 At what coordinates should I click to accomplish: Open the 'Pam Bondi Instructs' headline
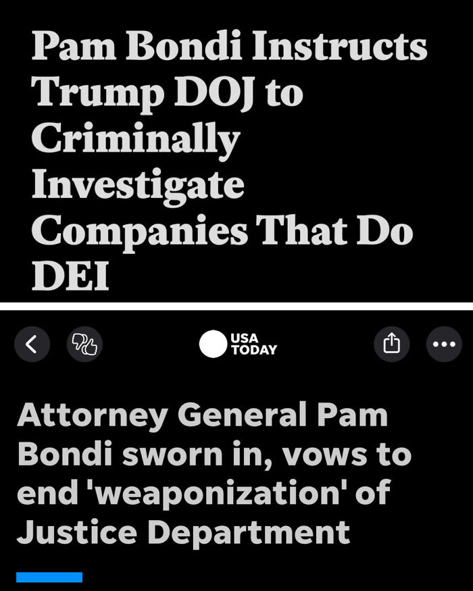[229, 46]
